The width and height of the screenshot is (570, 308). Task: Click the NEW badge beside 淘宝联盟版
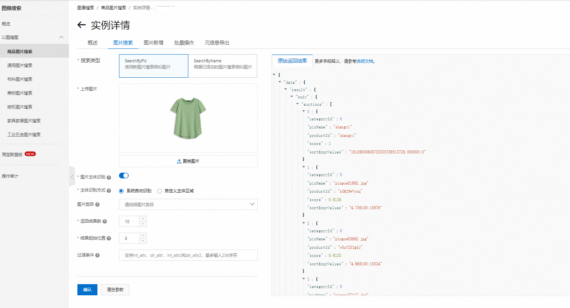click(x=30, y=154)
